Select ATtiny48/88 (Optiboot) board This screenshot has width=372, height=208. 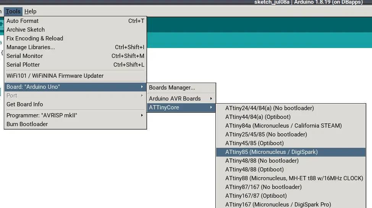click(291, 170)
